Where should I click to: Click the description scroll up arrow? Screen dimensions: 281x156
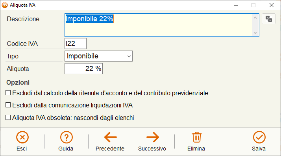(255, 18)
